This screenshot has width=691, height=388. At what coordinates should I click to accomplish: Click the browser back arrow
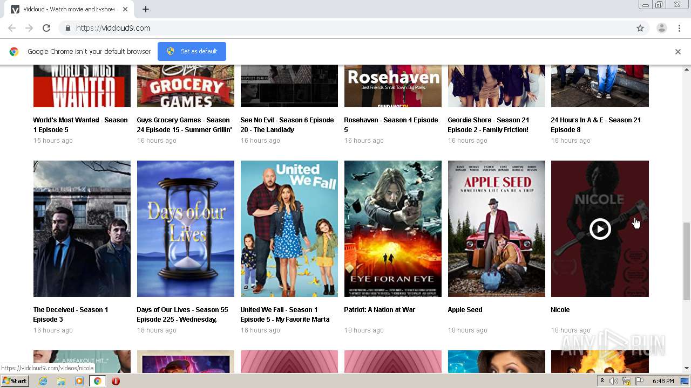tap(12, 28)
